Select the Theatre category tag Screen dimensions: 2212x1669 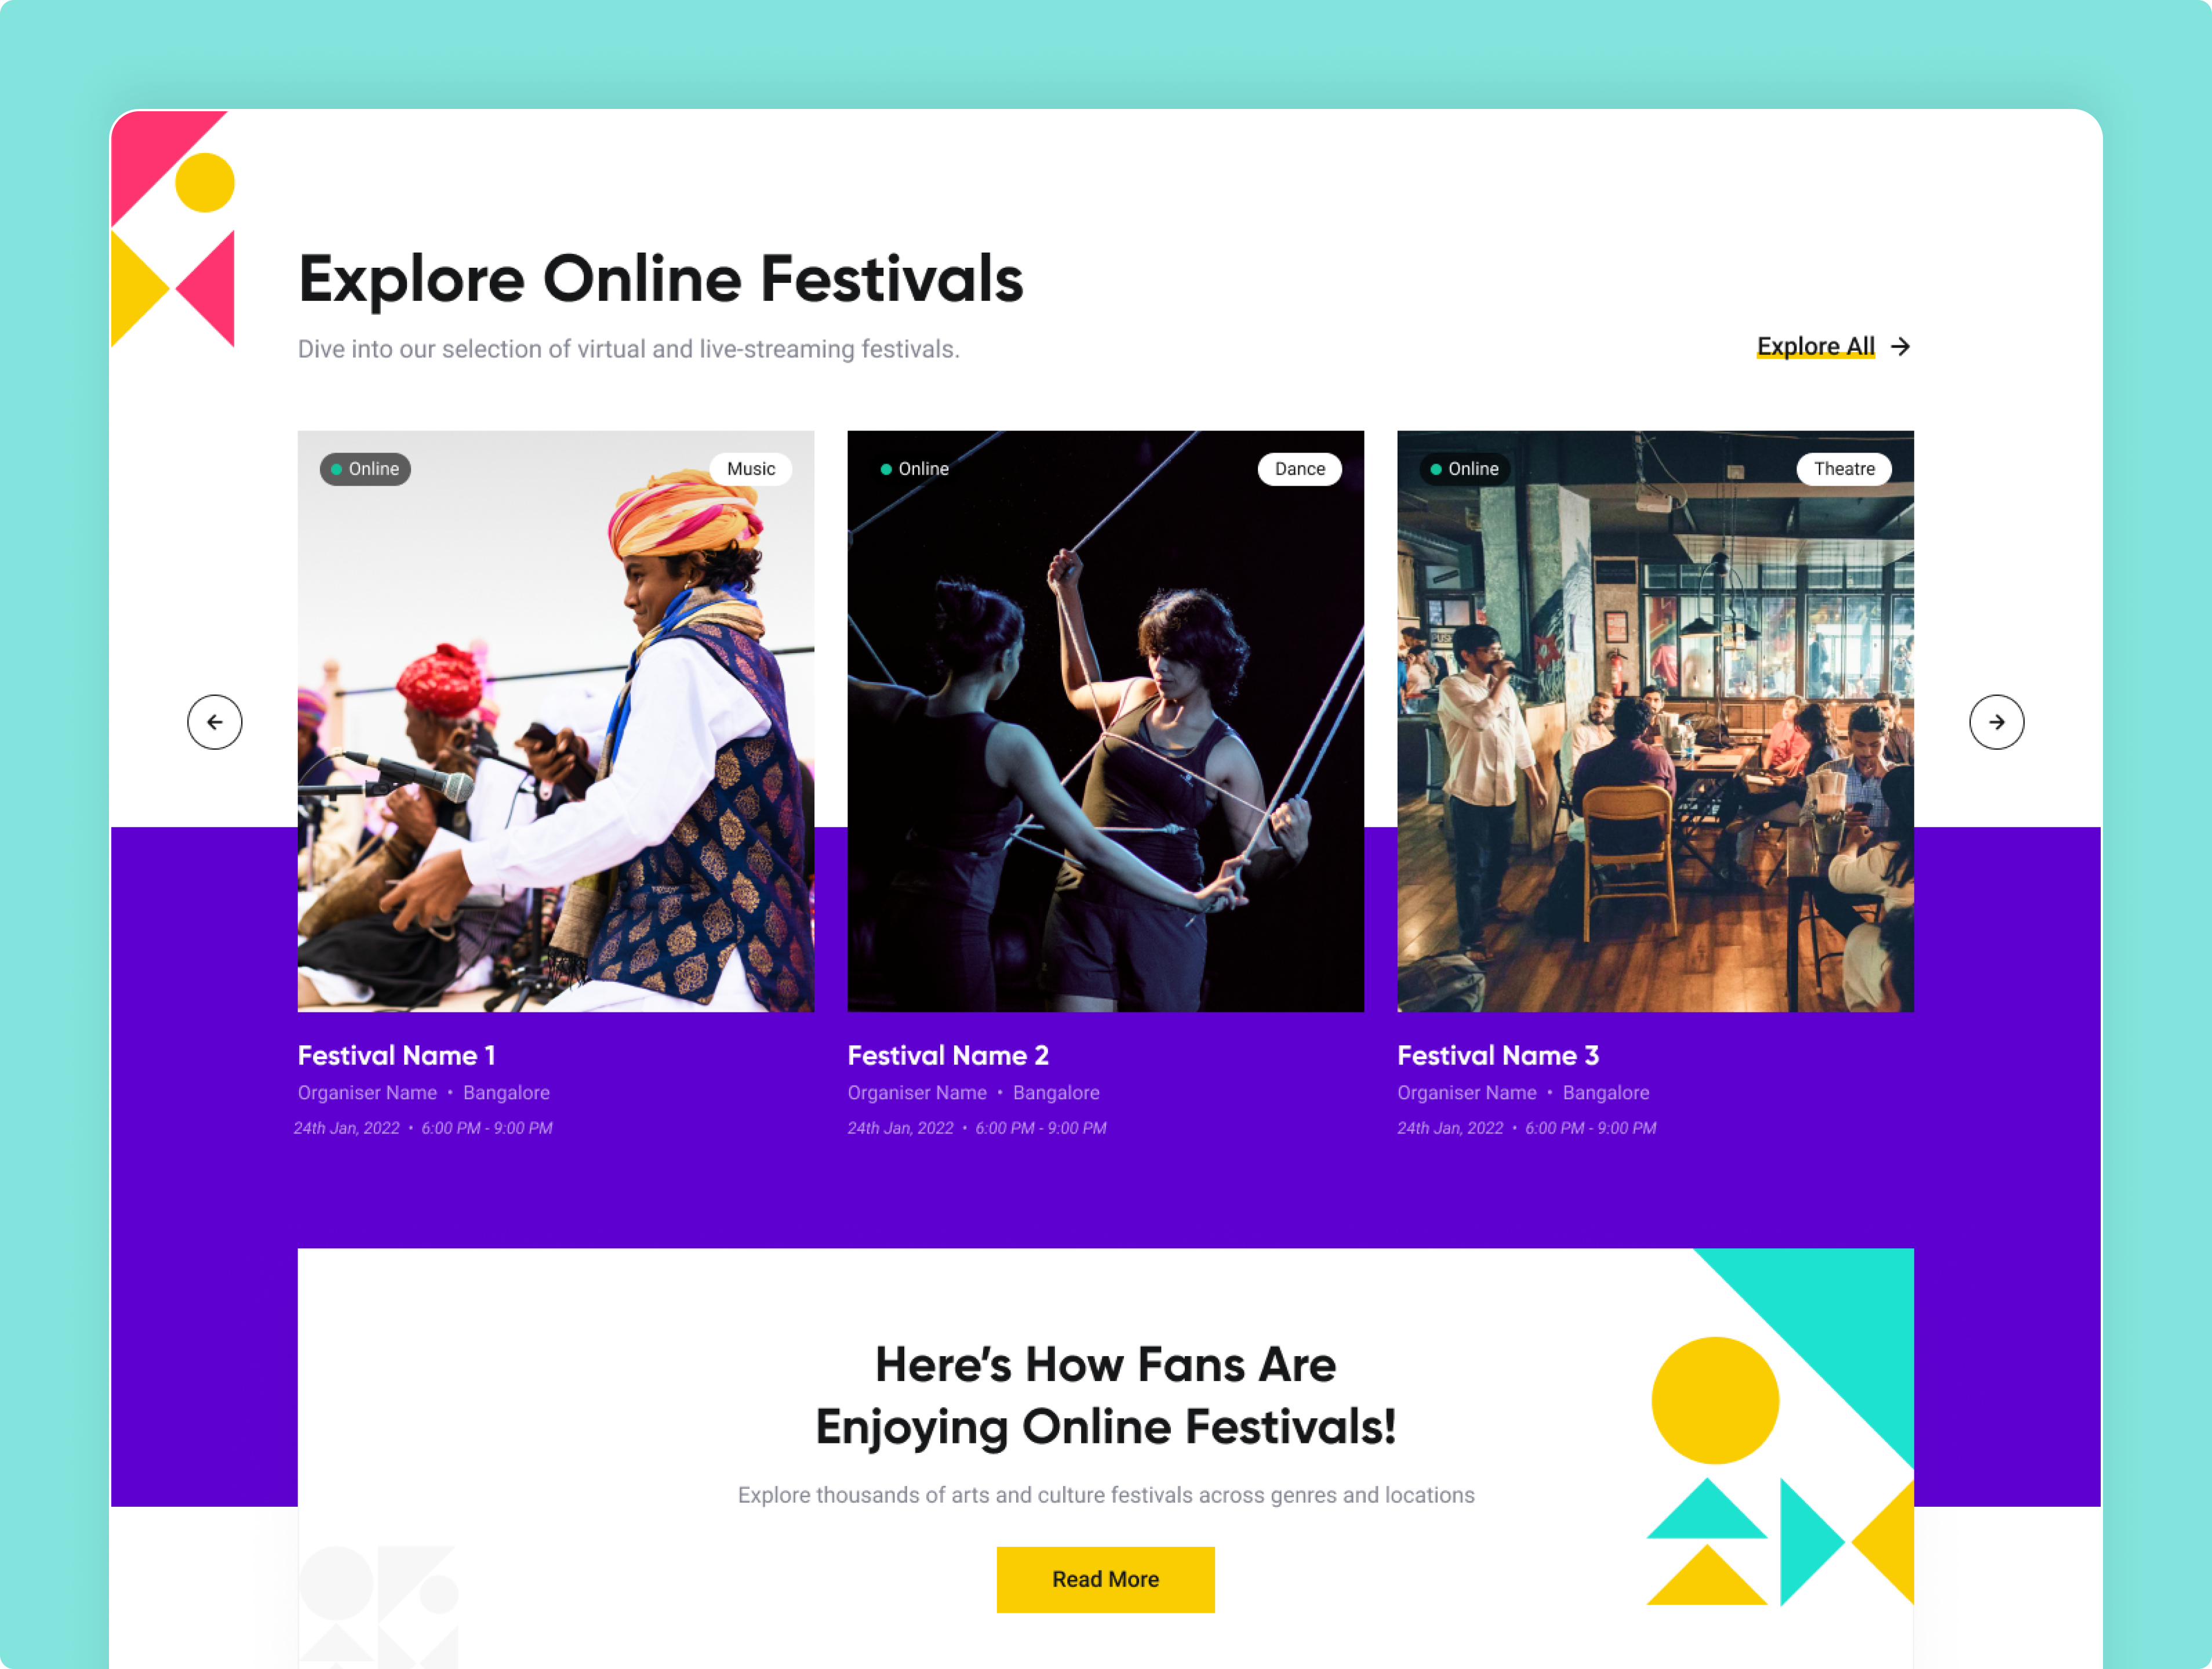1844,469
